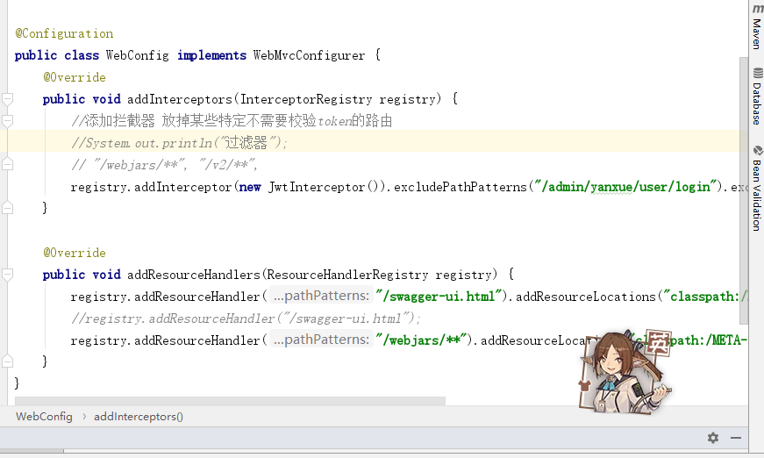Click the horizontal editor scrollbar

[x=230, y=400]
